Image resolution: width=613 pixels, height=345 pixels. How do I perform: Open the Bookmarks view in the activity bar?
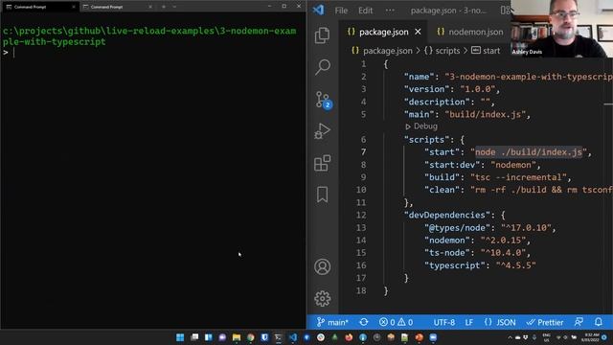[322, 195]
